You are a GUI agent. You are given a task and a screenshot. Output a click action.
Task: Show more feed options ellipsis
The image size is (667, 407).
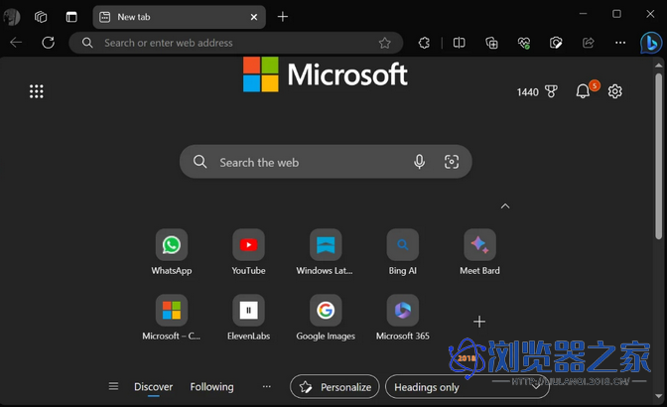click(x=267, y=386)
